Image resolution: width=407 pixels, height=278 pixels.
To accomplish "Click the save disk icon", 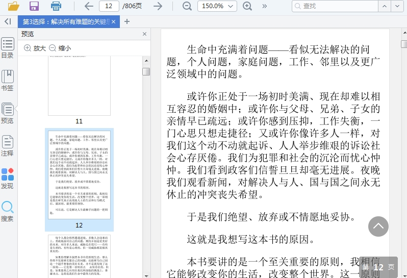I will coord(34,6).
